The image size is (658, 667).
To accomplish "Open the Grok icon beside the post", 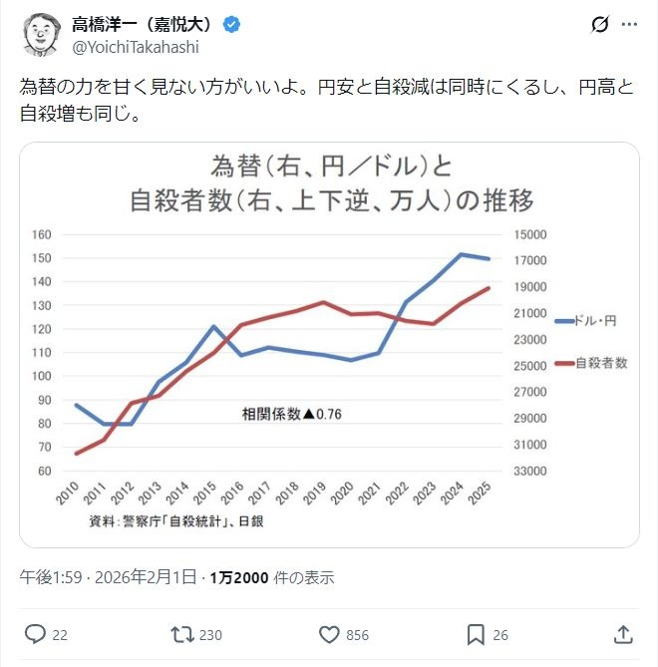I will pyautogui.click(x=600, y=25).
